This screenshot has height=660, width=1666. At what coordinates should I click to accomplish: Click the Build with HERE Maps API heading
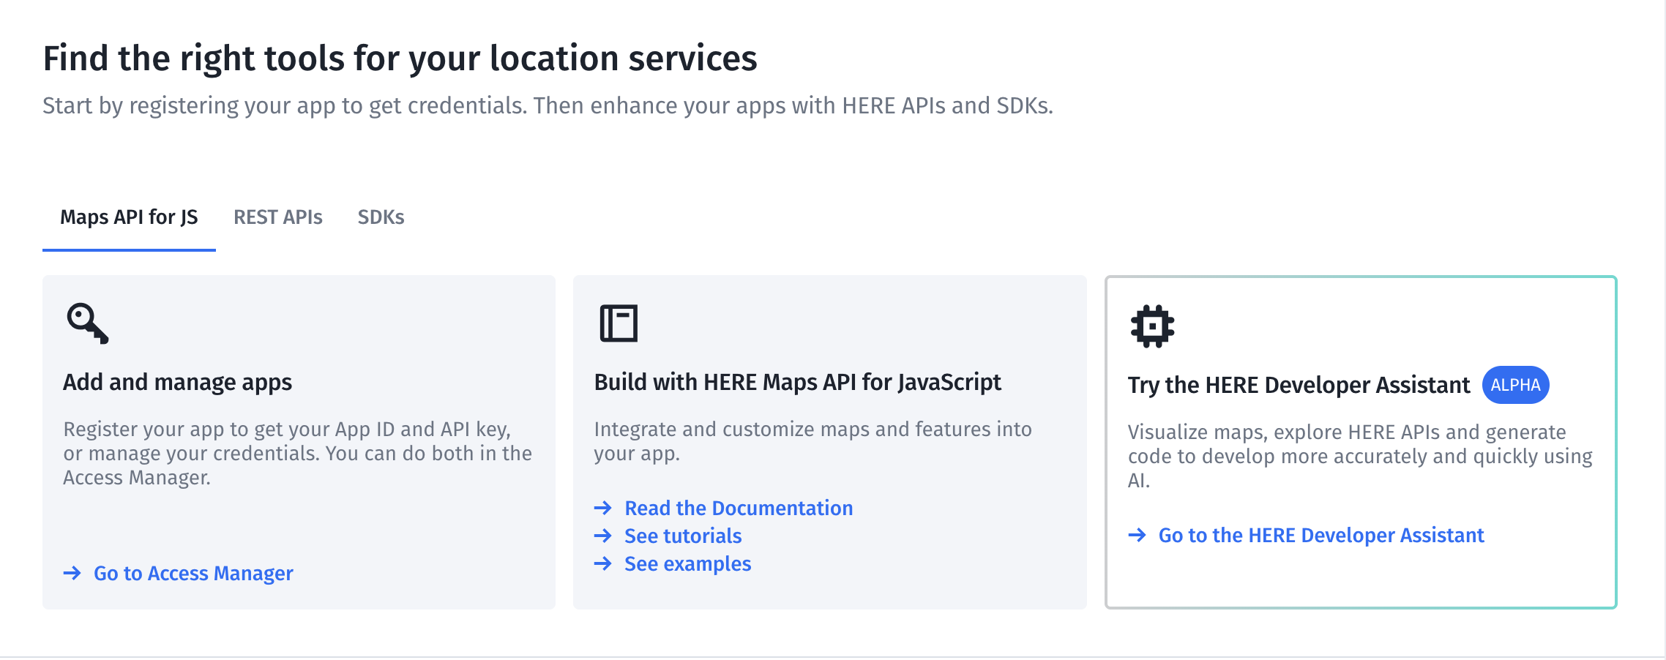point(797,382)
